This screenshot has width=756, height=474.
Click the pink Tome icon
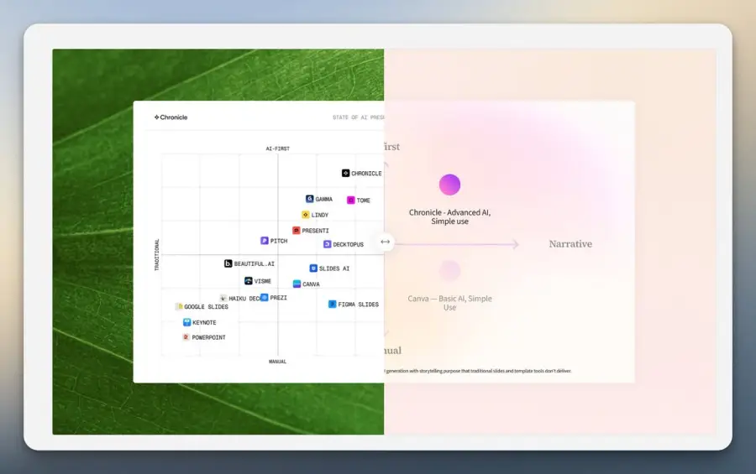point(351,200)
